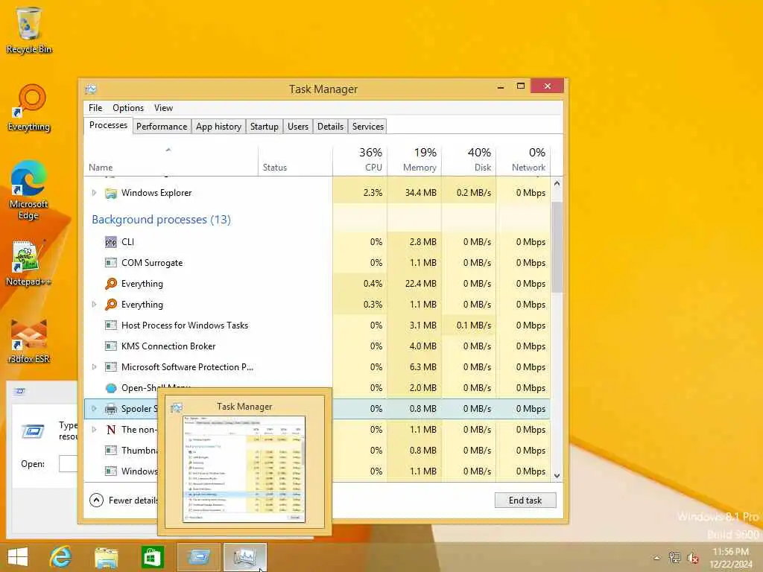Click the network tray icon
The width and height of the screenshot is (763, 572).
point(674,557)
